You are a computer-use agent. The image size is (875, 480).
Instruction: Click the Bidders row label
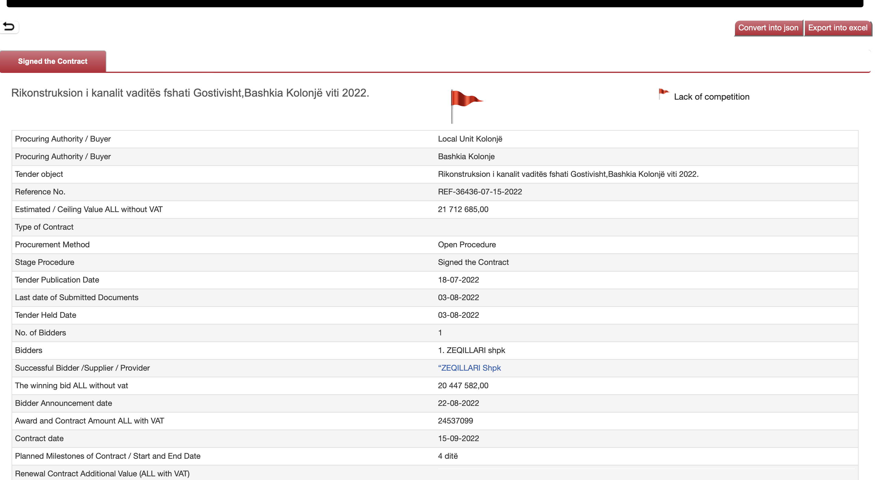click(x=29, y=351)
